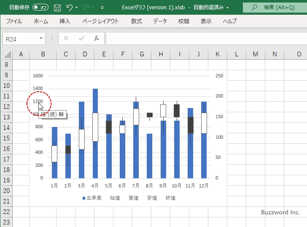The width and height of the screenshot is (307, 227).
Task: Click the Save floppy disk icon
Action: pos(57,8)
